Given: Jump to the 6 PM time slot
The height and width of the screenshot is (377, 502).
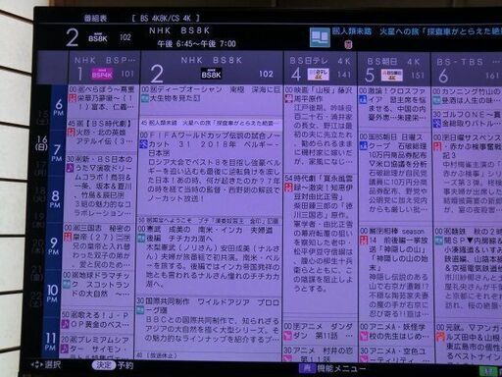Looking at the screenshot, I should coord(59,107).
